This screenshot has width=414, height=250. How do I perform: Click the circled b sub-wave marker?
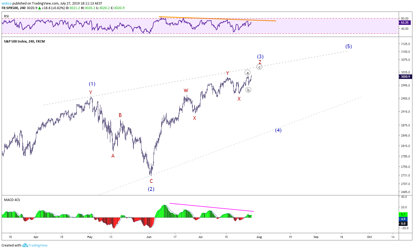[248, 90]
